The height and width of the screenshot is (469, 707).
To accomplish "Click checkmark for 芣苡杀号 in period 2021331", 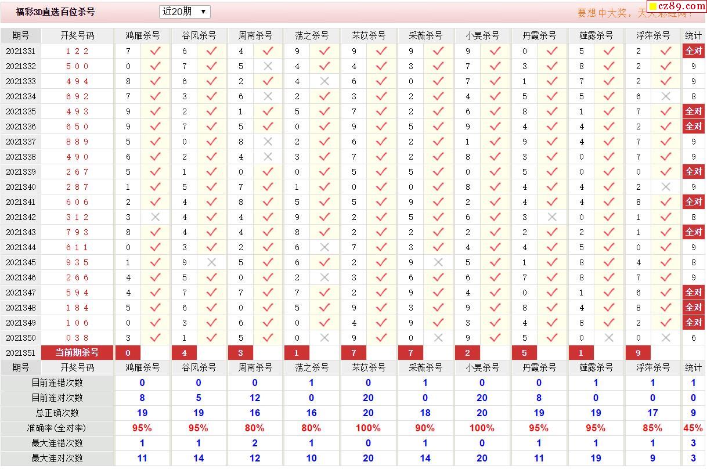I will tap(381, 51).
